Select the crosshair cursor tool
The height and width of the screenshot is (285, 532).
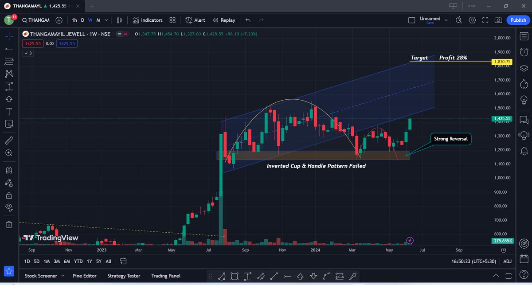click(9, 36)
